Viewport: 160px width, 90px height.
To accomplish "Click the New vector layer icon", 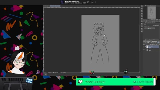I will tap(151, 44).
